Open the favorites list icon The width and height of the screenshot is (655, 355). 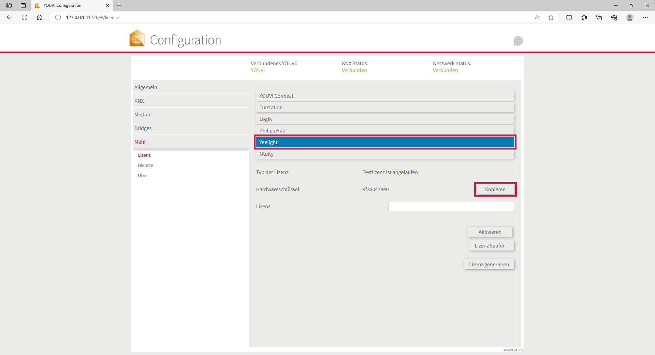click(584, 17)
